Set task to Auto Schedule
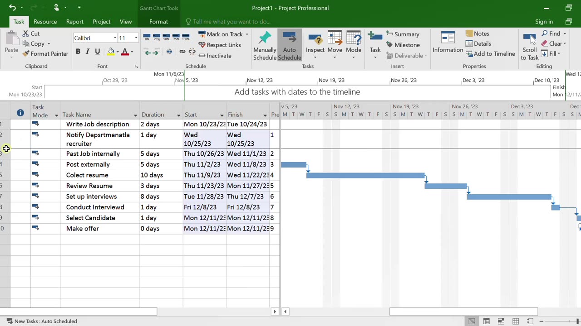 coord(290,46)
